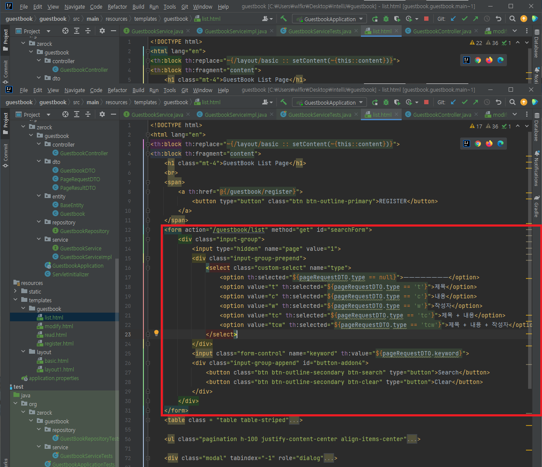
Task: Go to next highlighted error arrow in front window
Action: click(x=527, y=126)
